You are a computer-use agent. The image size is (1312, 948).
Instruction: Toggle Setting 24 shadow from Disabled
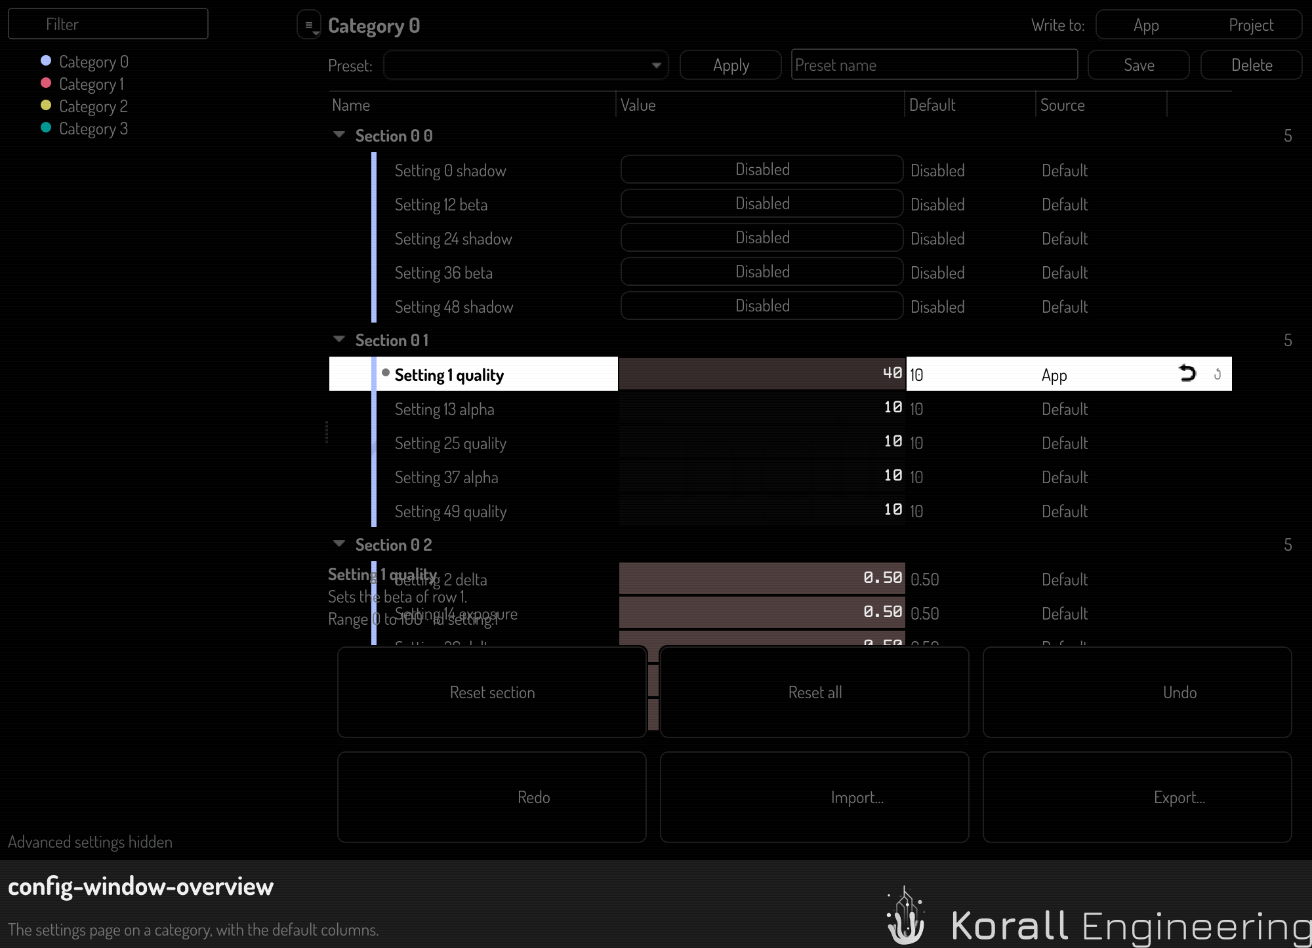[762, 237]
